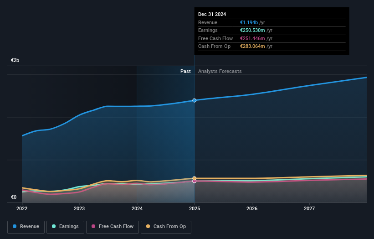This screenshot has width=374, height=239.
Task: Select the Free Cash Flow marker at 2025
Action: tap(195, 181)
